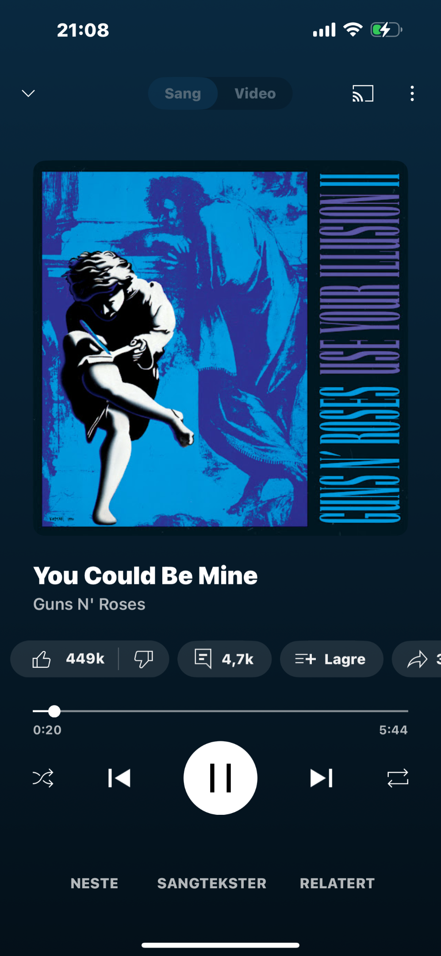
Task: Skip to the previous track
Action: click(x=119, y=778)
